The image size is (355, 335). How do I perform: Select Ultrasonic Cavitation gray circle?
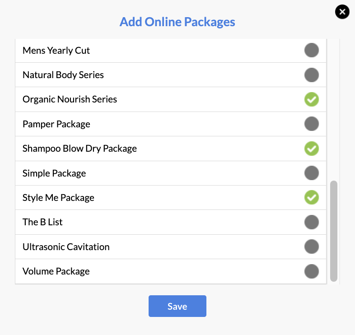(312, 247)
